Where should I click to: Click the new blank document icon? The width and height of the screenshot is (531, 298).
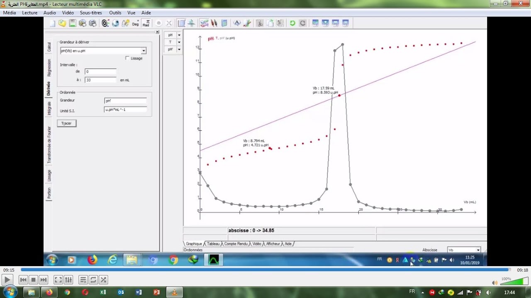click(52, 24)
